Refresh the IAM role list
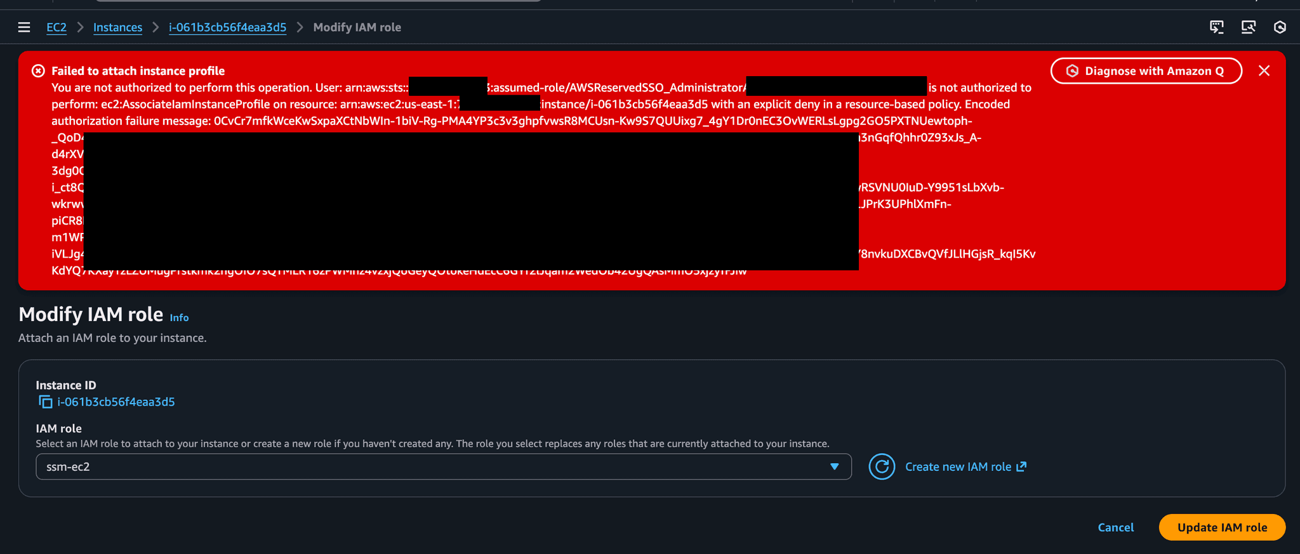Viewport: 1300px width, 554px height. point(882,467)
